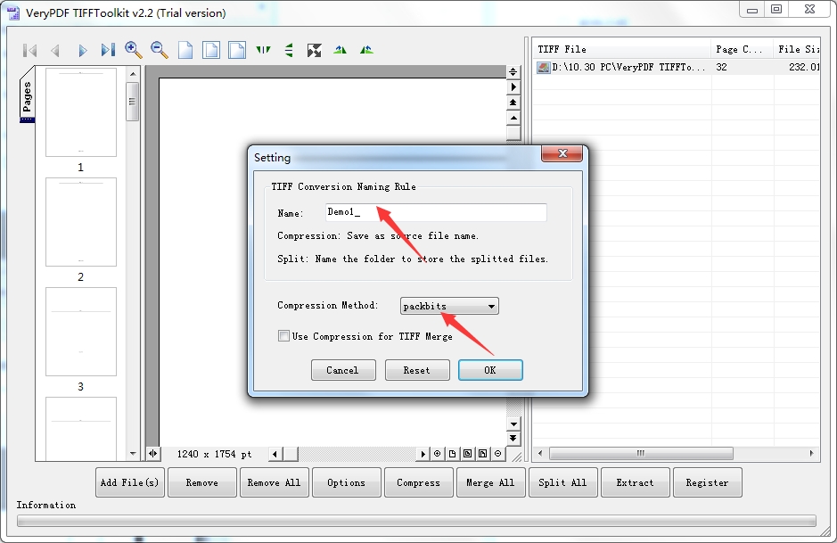Enable Use Compression for TIFF Merge
This screenshot has width=837, height=543.
point(283,336)
